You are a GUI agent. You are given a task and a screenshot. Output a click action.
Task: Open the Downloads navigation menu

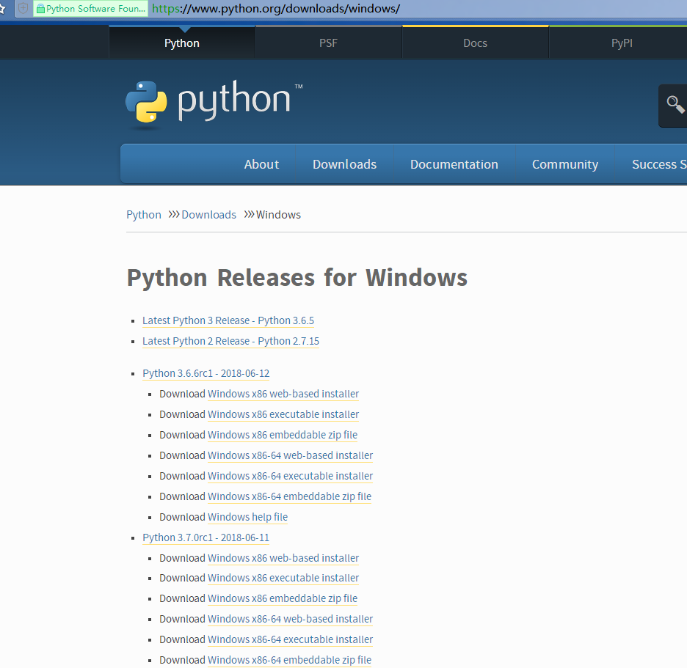[x=344, y=164]
